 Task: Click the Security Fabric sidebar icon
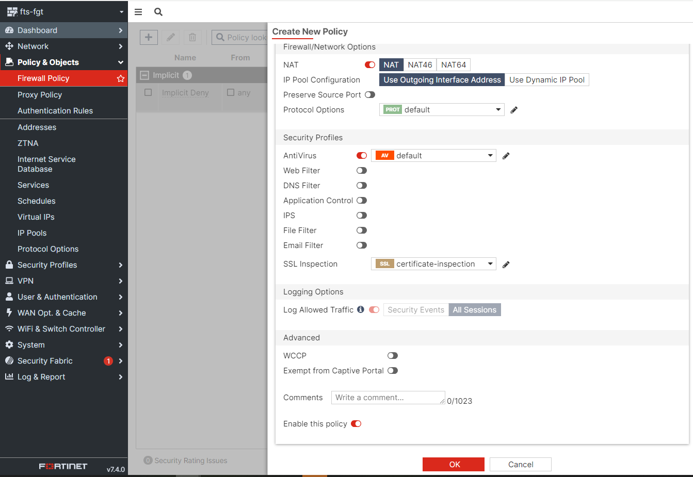pos(9,360)
